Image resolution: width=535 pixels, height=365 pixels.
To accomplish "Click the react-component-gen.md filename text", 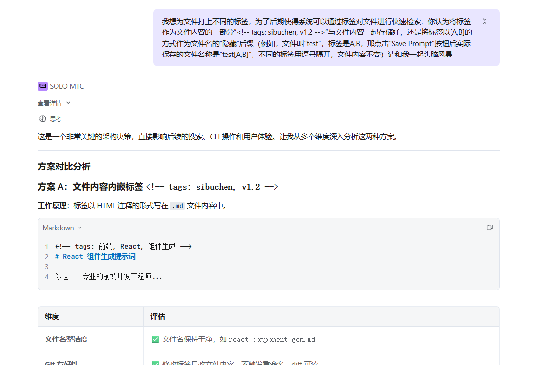I will pos(272,339).
